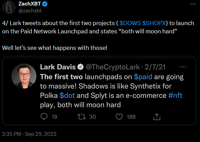
Task: Click Lark Davis's gray verified badge
Action: click(81, 67)
